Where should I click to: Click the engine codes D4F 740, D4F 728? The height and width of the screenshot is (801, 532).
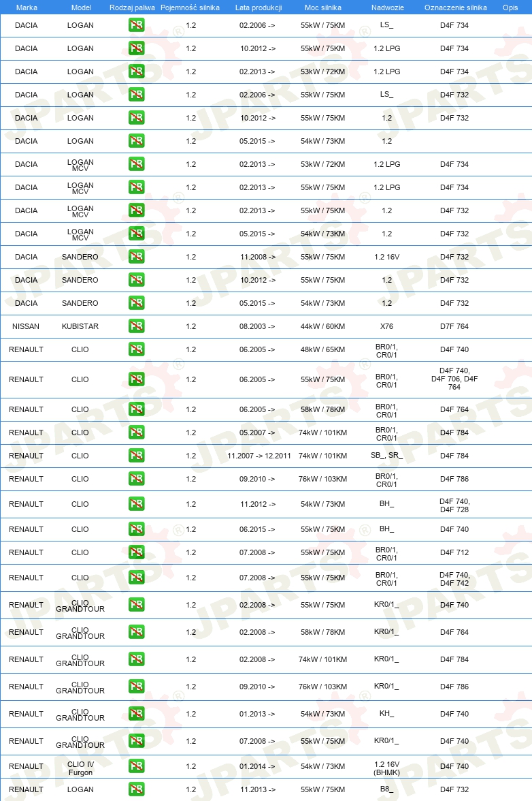tap(454, 505)
